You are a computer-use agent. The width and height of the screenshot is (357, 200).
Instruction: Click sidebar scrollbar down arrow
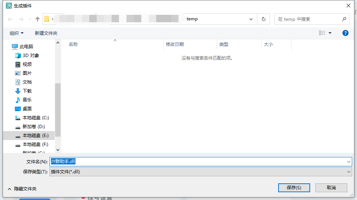click(58, 150)
